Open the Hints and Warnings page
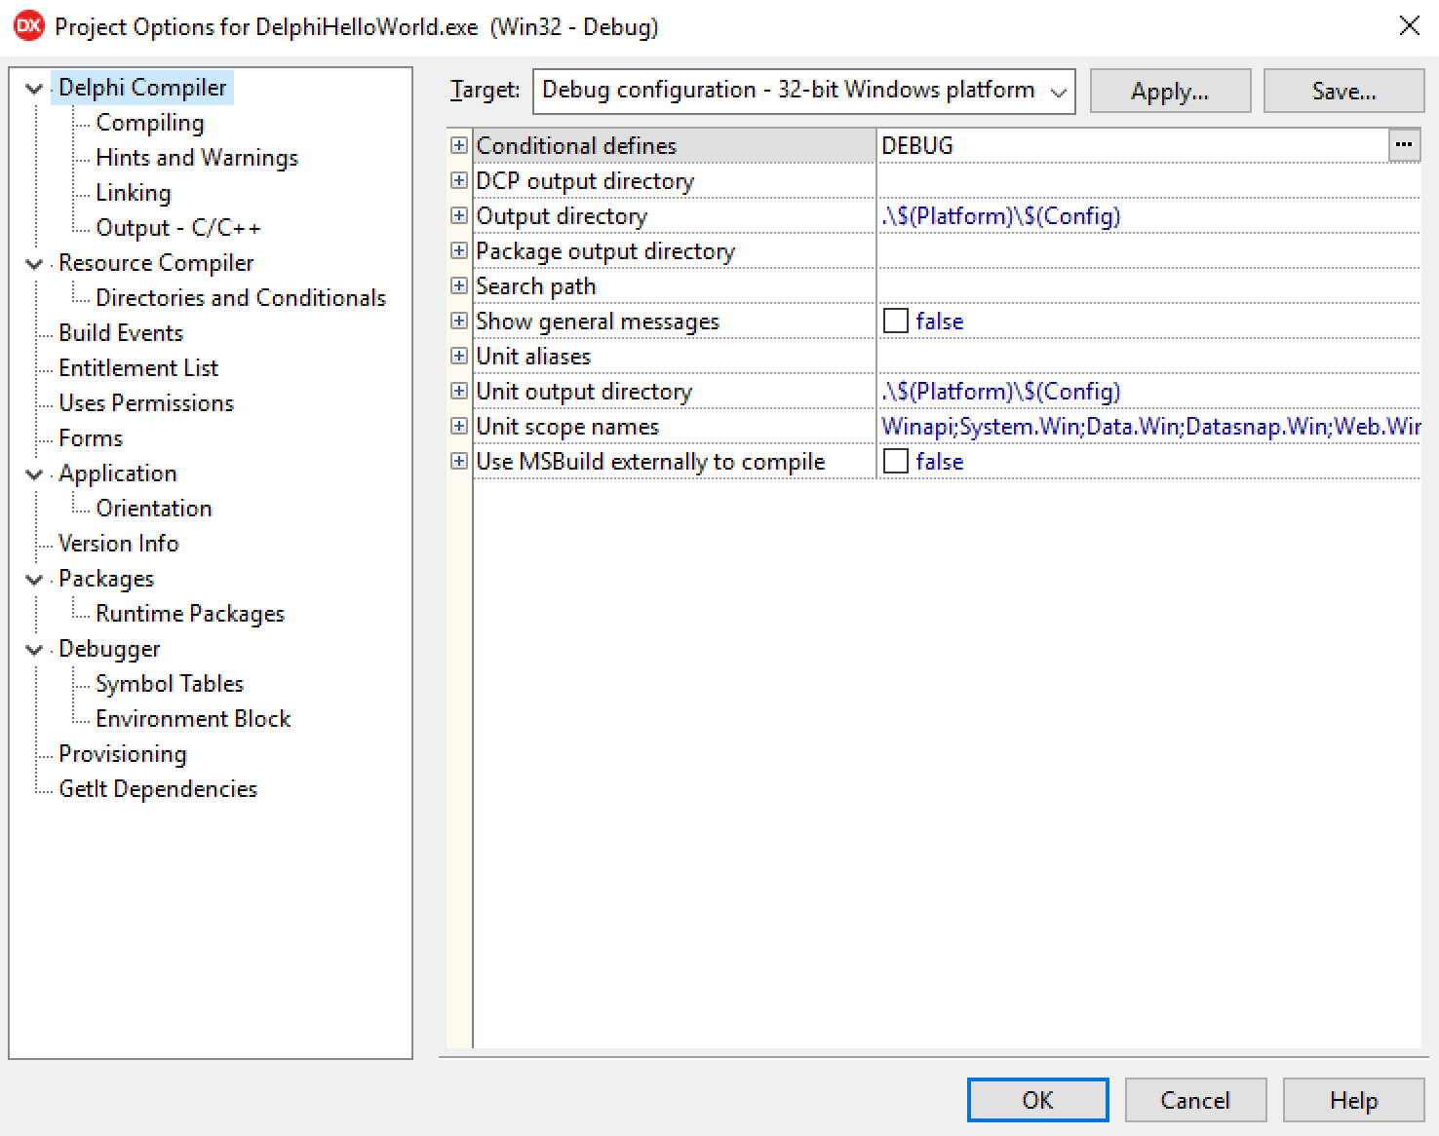Viewport: 1439px width, 1136px height. (197, 158)
